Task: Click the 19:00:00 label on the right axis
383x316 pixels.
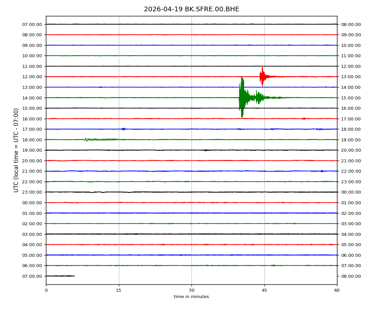Action: (x=351, y=140)
